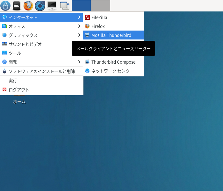This screenshot has height=191, width=223.
Task: Expand the インターネット submenu arrow
Action: coord(79,17)
